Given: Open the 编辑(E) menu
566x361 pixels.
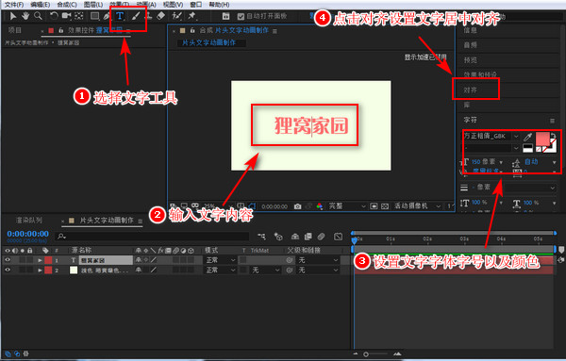Looking at the screenshot, I should 41,5.
